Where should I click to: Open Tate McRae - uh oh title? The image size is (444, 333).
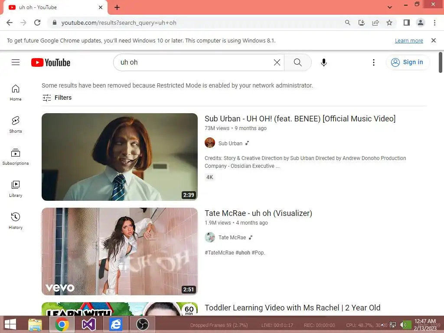pyautogui.click(x=258, y=213)
